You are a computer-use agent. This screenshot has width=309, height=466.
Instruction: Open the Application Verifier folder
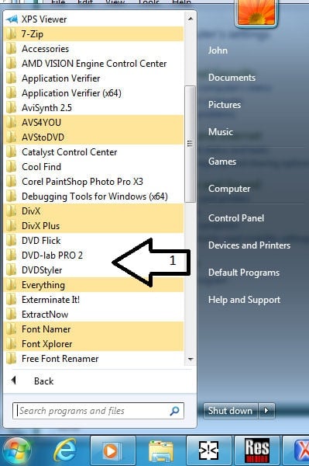click(x=94, y=78)
